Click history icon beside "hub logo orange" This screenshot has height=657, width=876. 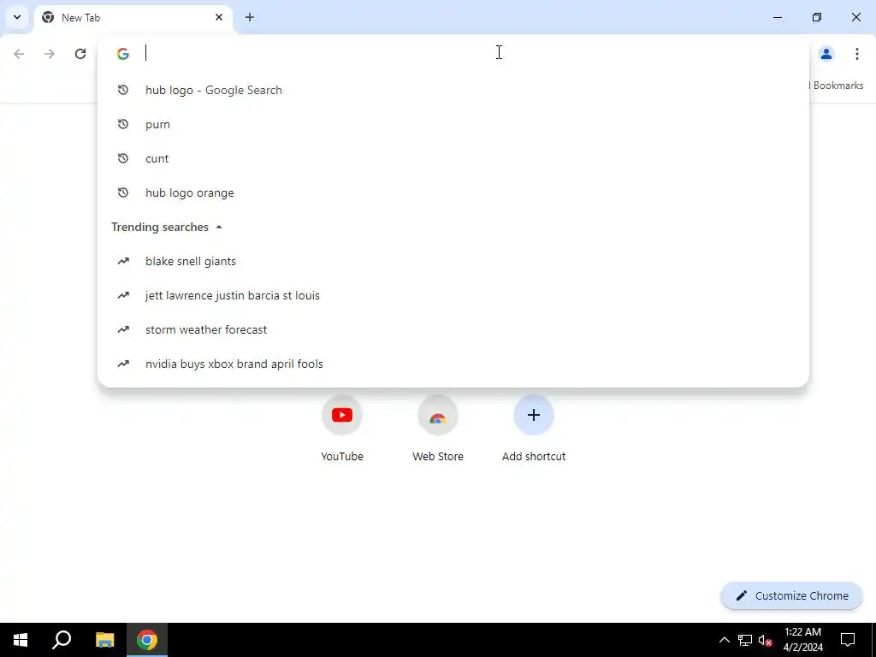[x=123, y=192]
